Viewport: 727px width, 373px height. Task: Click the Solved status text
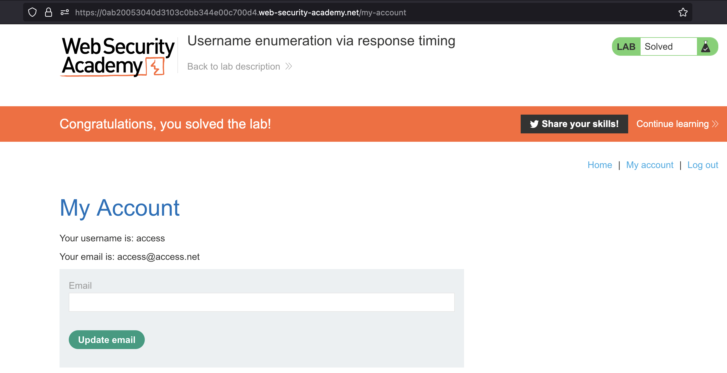(x=659, y=46)
